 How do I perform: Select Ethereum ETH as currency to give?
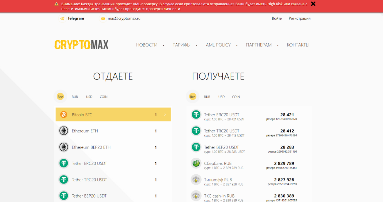coord(113,131)
